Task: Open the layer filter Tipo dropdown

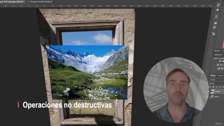Action: pos(217,80)
